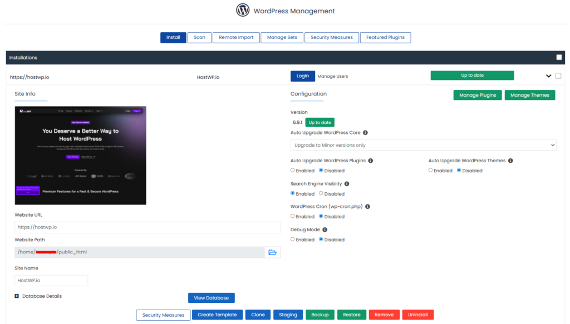Click the Configuration heading
Viewport: 570px width, 324px height.
308,94
